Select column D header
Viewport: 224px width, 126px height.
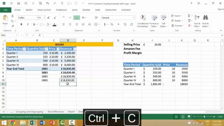pyautogui.click(x=68, y=41)
